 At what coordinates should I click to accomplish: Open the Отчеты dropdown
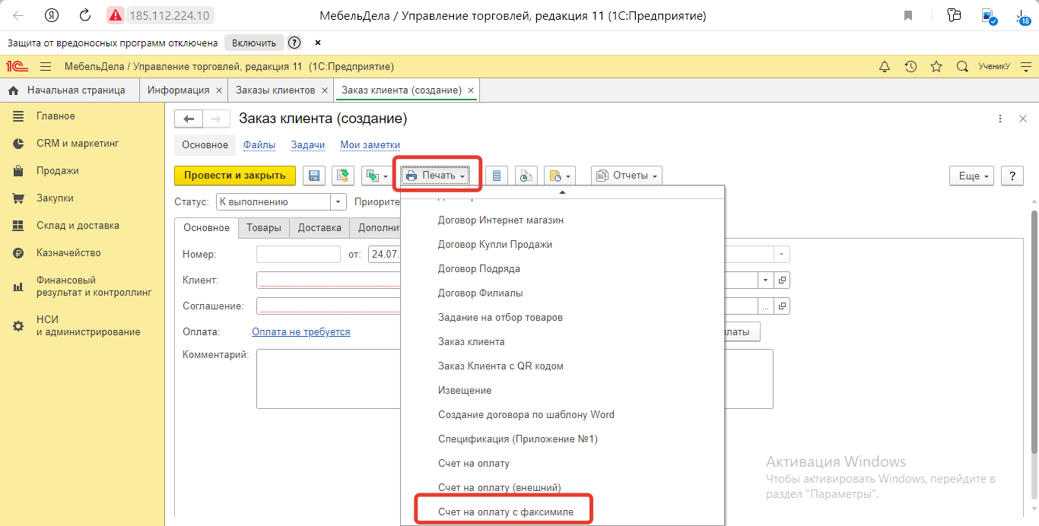pos(627,176)
